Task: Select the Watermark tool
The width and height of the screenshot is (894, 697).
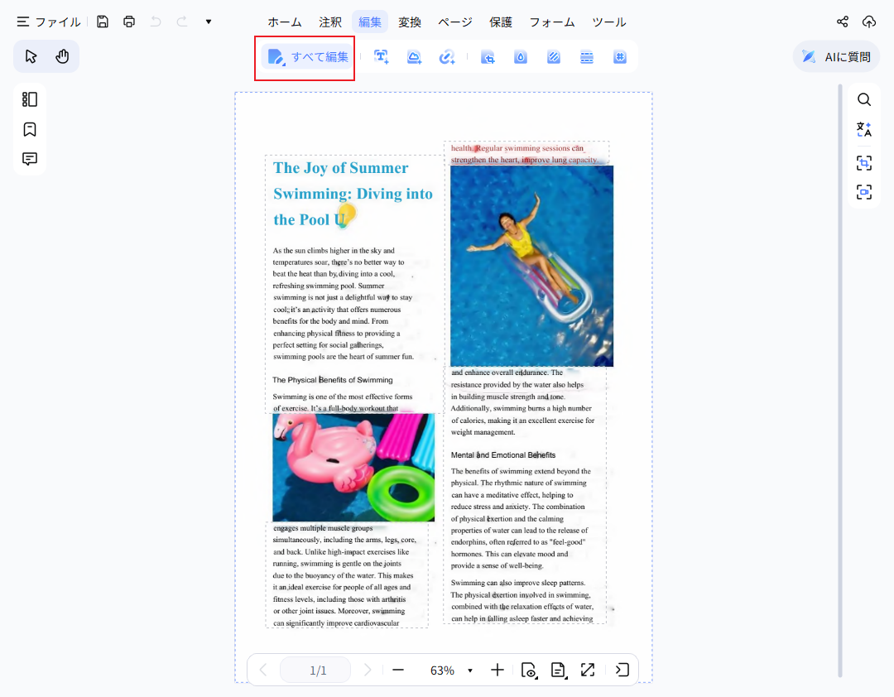Action: (x=521, y=57)
